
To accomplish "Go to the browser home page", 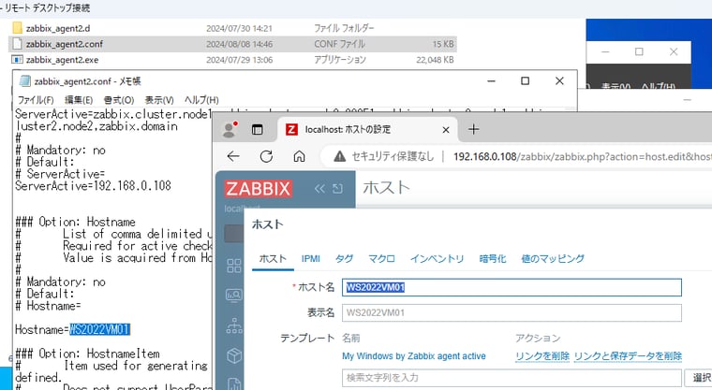I will [299, 156].
